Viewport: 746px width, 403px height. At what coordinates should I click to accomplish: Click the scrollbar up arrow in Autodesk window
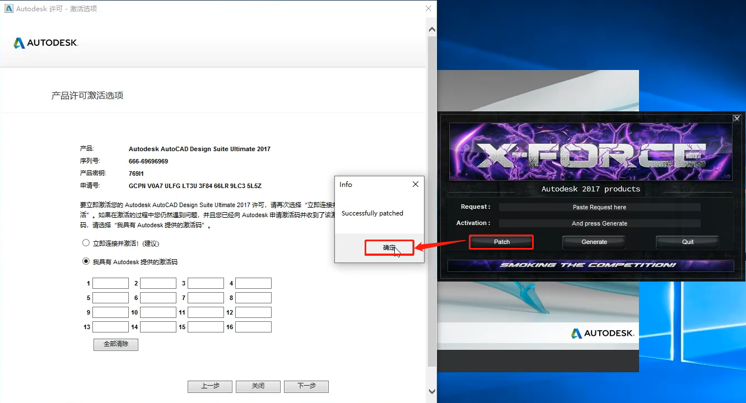point(432,29)
